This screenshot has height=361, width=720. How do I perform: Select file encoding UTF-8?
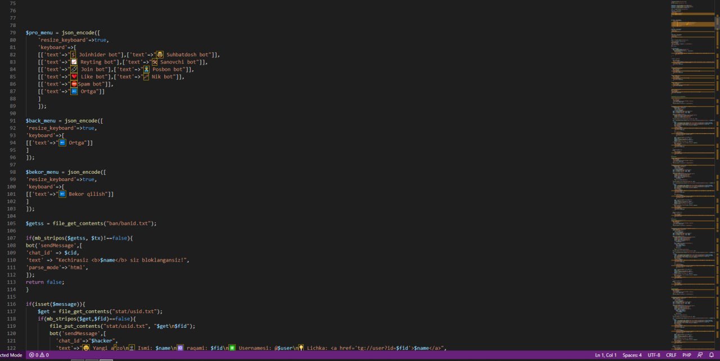click(654, 355)
